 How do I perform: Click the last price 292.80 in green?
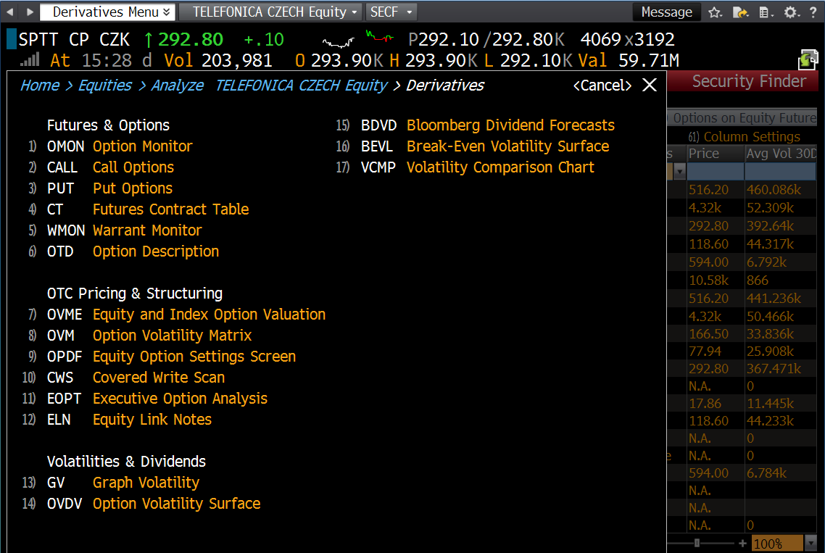coord(191,39)
